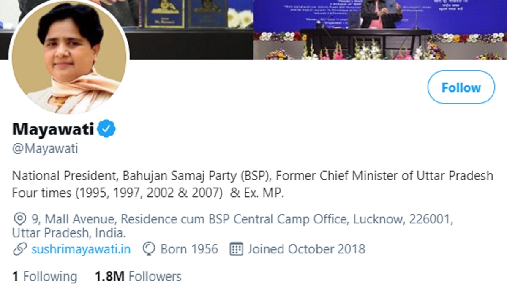This screenshot has width=507, height=297.
Task: Click the bold Mayawati display name
Action: [x=53, y=129]
